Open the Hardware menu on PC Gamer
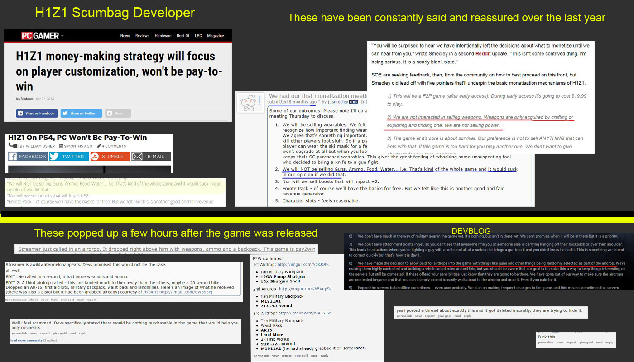Viewport: 634px width, 362px height. [163, 36]
